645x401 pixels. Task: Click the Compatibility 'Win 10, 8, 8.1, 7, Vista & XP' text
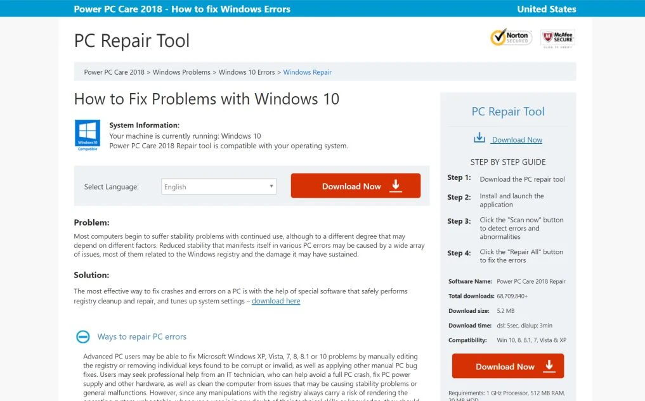[531, 340]
